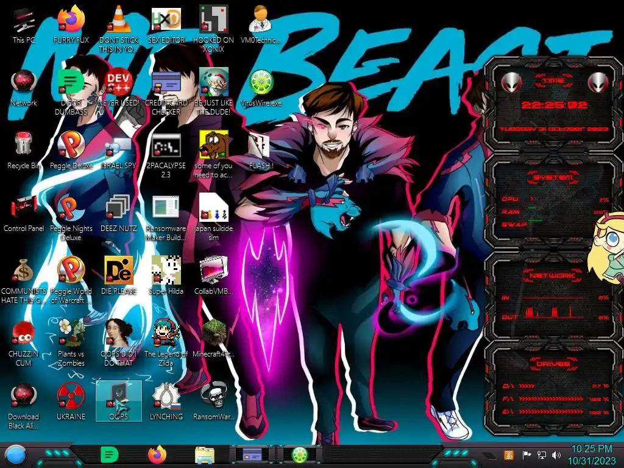This screenshot has height=468, width=624.
Task: Open the Action Center flag icon
Action: (x=526, y=455)
